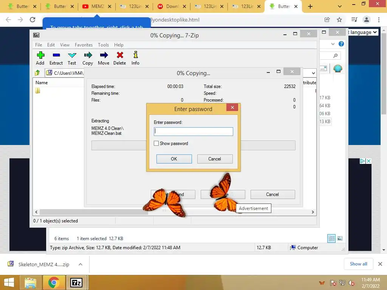Open the address dropdown arrow in 7-Zip

313,73
